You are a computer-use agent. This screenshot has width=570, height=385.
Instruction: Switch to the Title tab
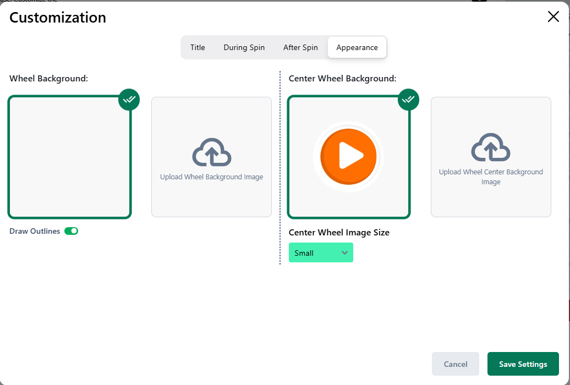(x=198, y=47)
